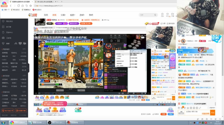
Task: Click the Douyu site logo
Action: tap(33, 15)
